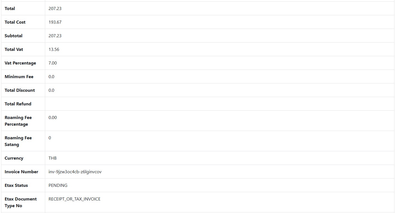Click the Subtotal row label
The height and width of the screenshot is (213, 395).
pos(13,36)
